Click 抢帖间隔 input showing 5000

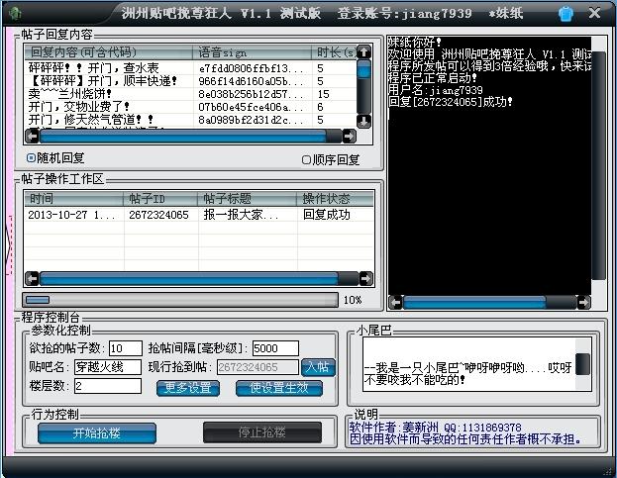pos(275,348)
